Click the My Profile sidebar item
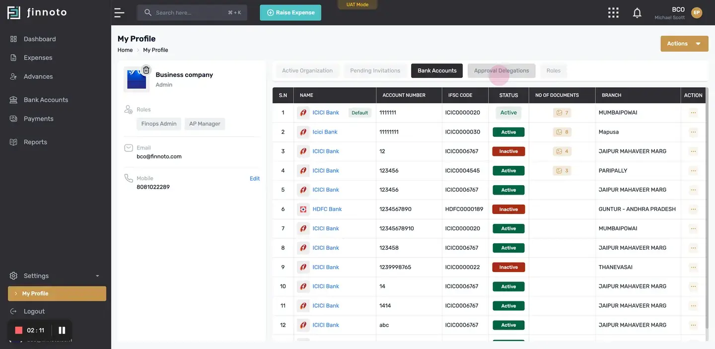The width and height of the screenshot is (715, 349). (x=57, y=293)
